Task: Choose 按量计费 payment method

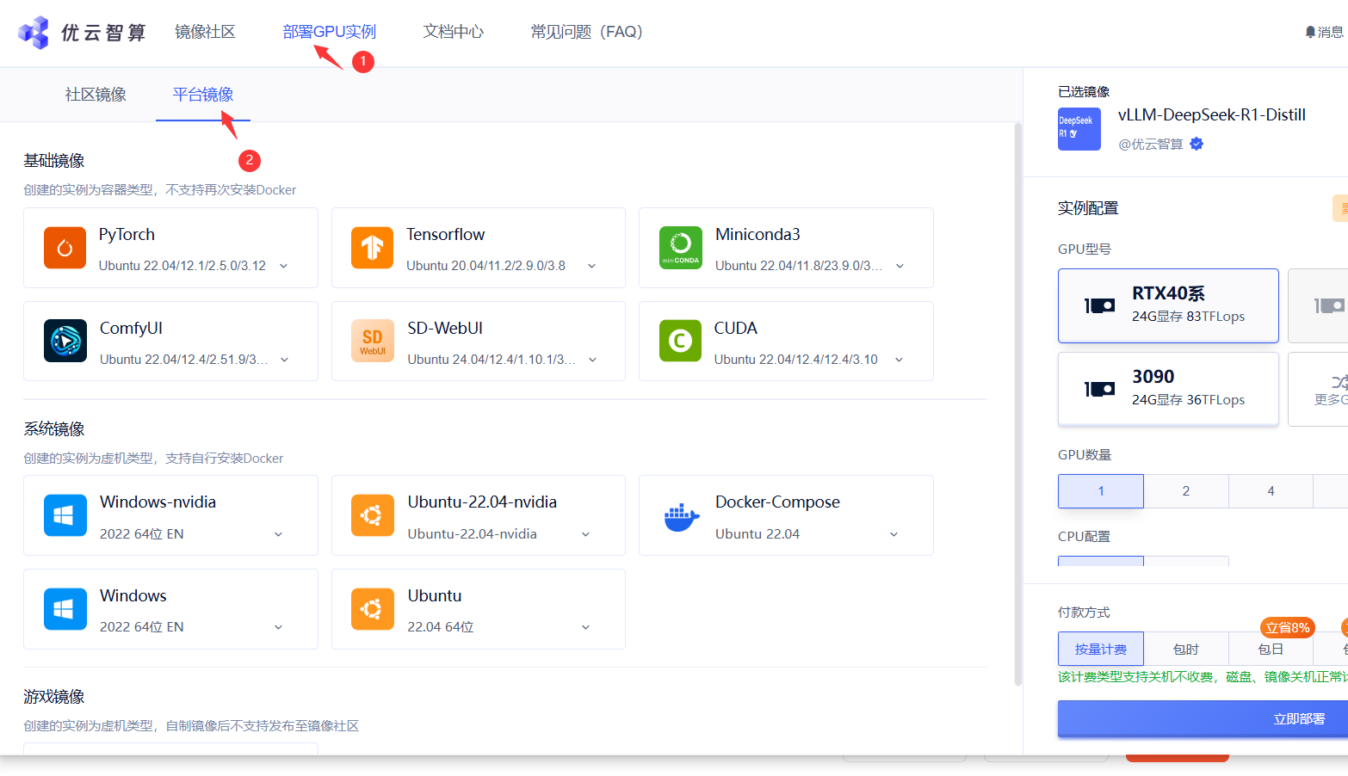Action: pos(1101,650)
